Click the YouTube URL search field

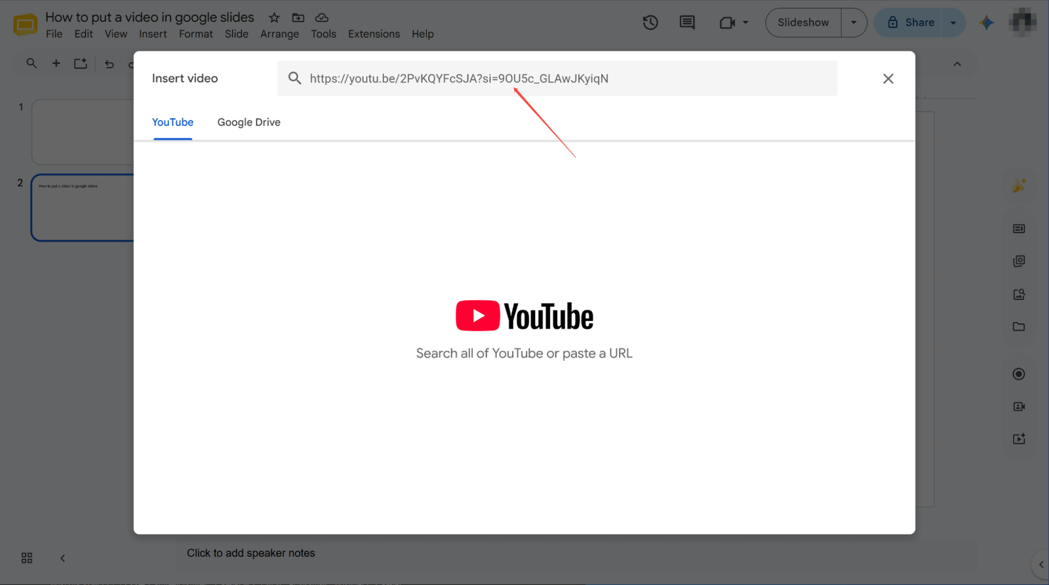coord(557,79)
